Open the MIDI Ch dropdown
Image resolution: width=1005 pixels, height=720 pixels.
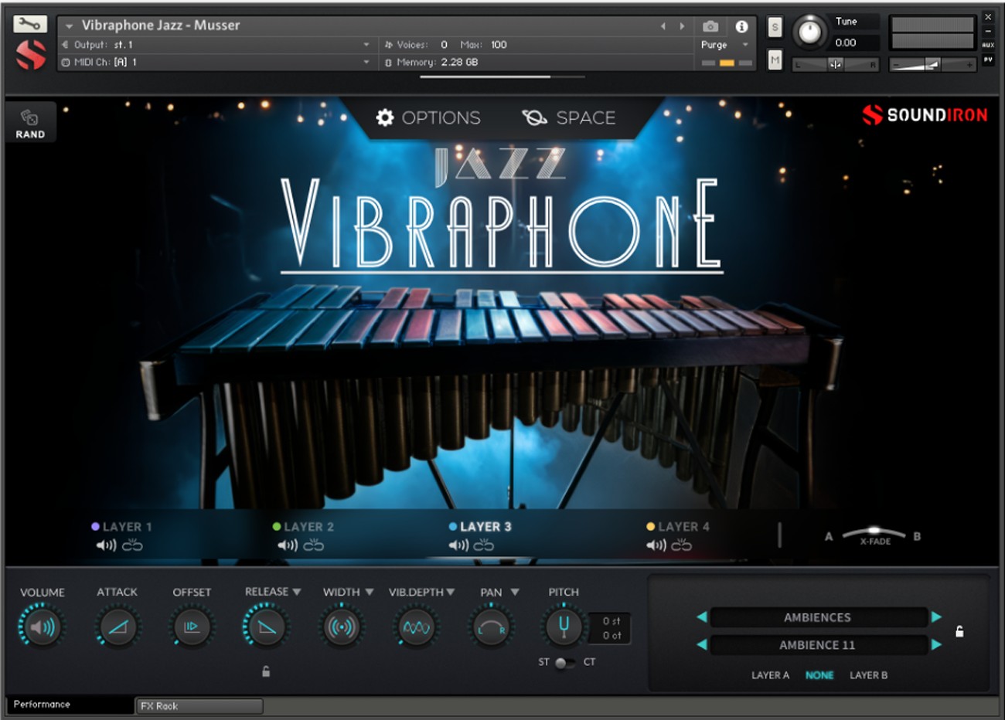point(365,62)
